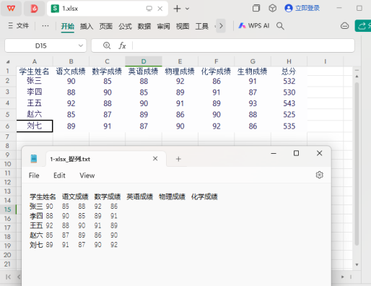Screen dimensions: 371x286
Task: Click the search magnifier icon in ribbon
Action: coord(280,26)
